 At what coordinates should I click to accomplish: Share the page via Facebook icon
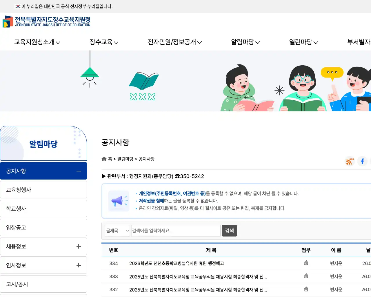point(362,161)
